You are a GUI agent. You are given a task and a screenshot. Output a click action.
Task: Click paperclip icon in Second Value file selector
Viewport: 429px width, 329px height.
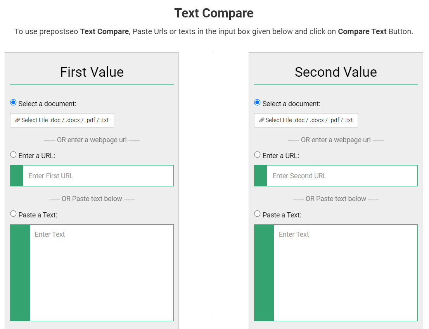click(261, 120)
